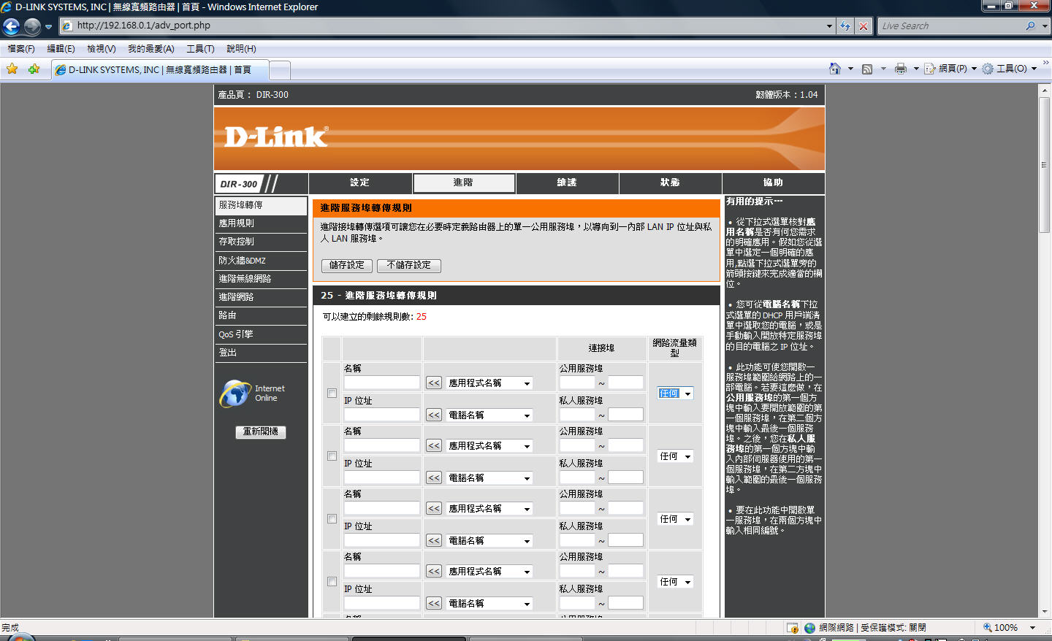Open the second rule's 任何 traffic type dropdown
The image size is (1052, 641).
(x=675, y=456)
